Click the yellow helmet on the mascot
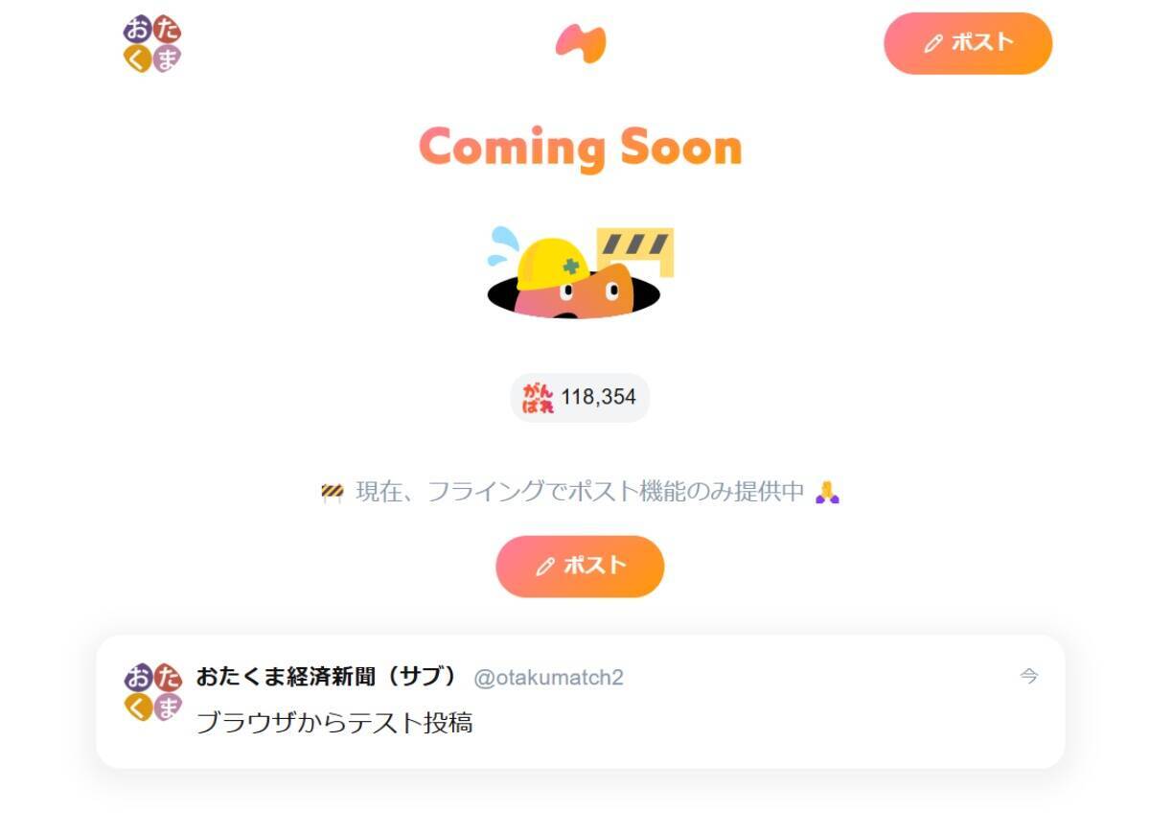Viewport: 1150px width, 835px height. (x=554, y=262)
